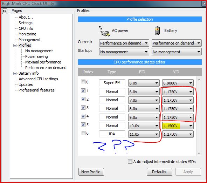207x183 pixels.
Task: Open the 10.0x FID dropdown
Action: 144,126
